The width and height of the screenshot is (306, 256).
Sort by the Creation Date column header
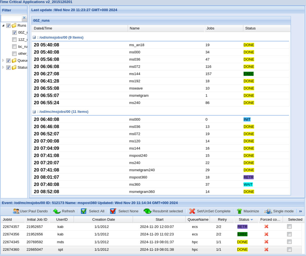pos(103,219)
